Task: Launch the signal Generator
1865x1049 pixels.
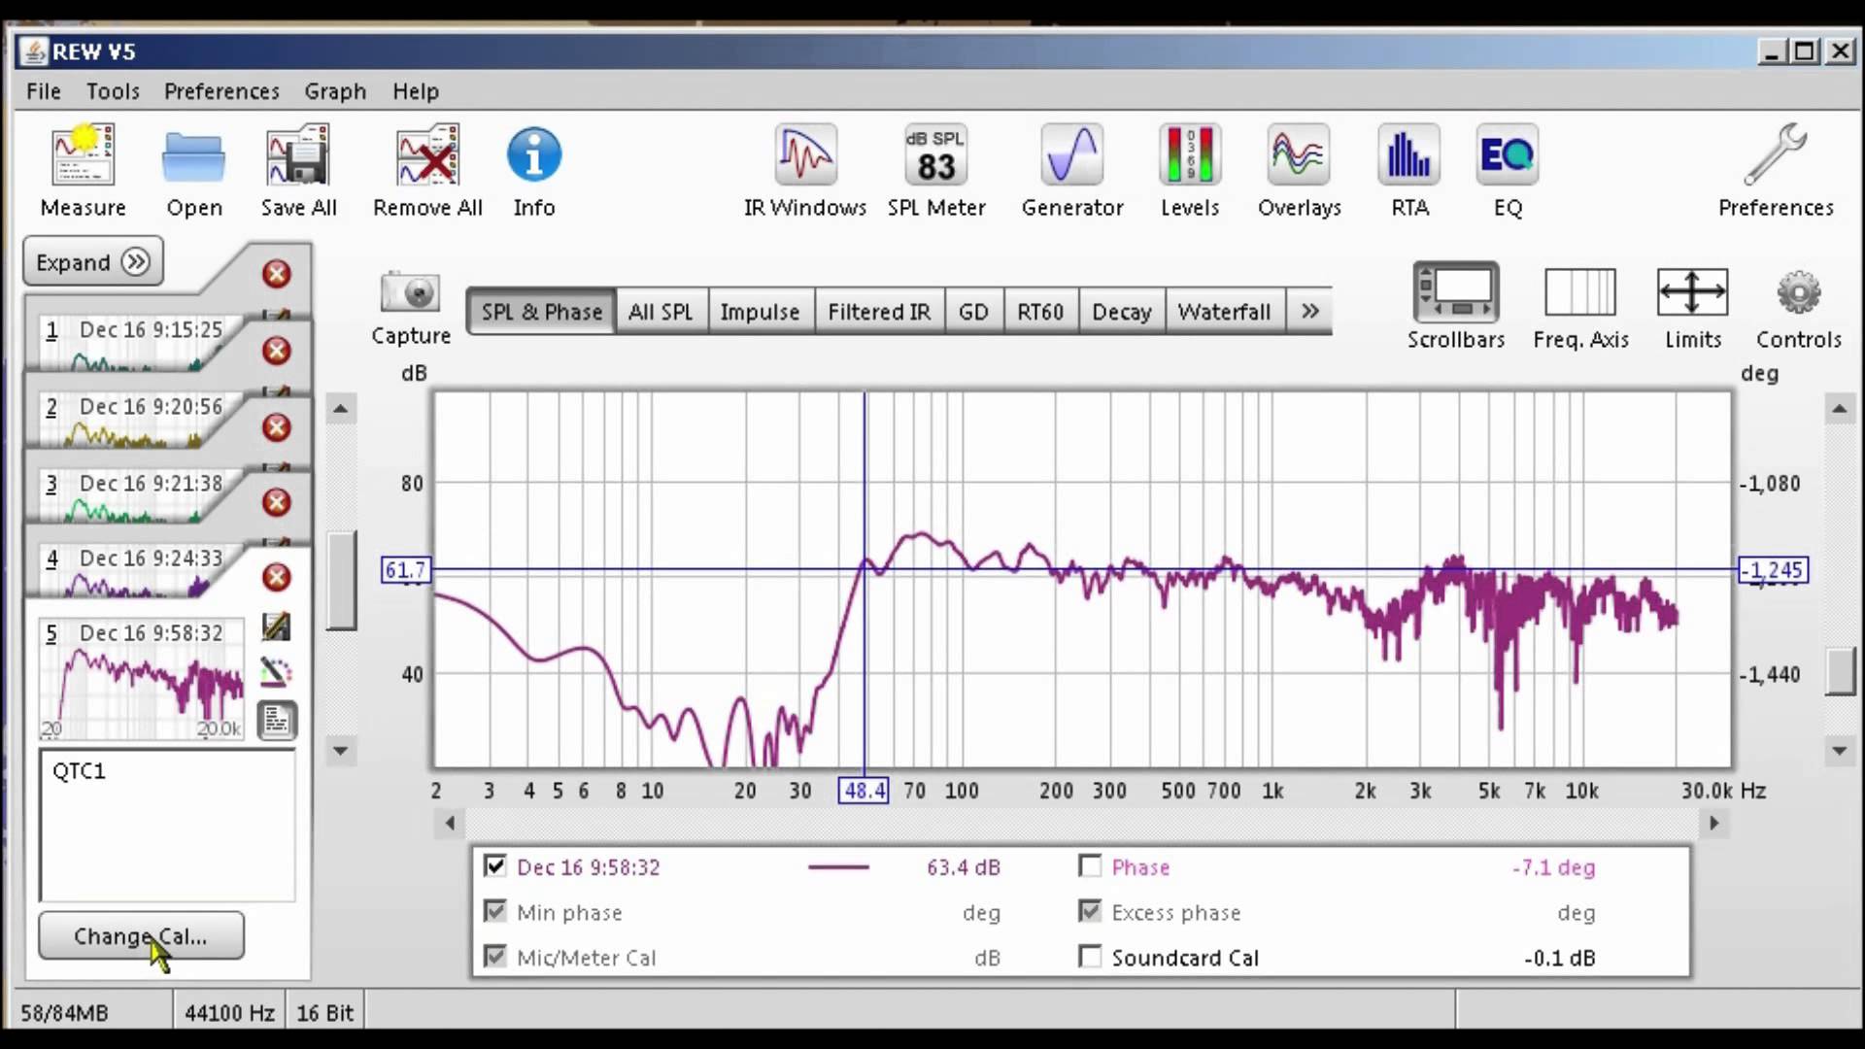Action: [1071, 155]
